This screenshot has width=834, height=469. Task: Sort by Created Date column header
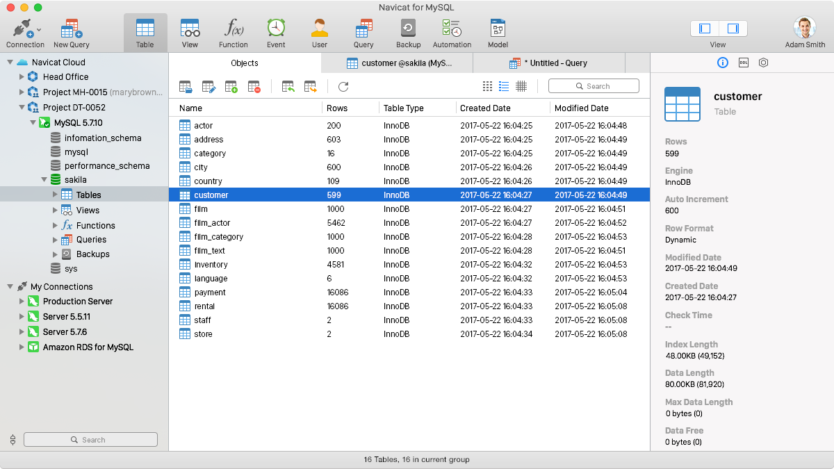coord(502,108)
